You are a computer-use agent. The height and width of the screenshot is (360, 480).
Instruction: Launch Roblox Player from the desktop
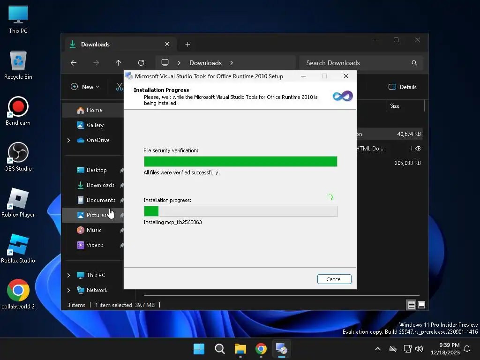pos(18,202)
